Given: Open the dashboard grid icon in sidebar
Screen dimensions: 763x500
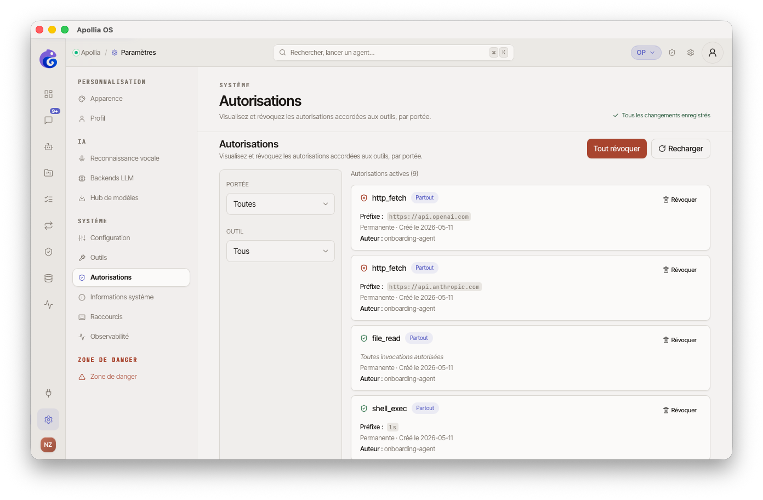Looking at the screenshot, I should [48, 94].
